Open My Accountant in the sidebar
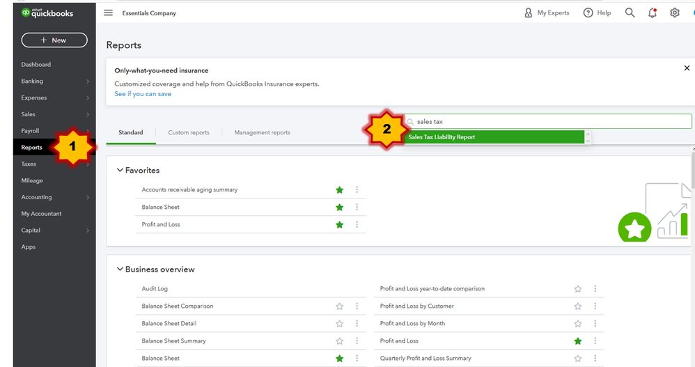695x367 pixels. [x=41, y=214]
